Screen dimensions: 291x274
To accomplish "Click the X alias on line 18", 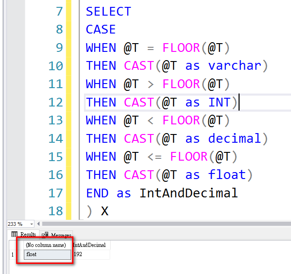I will tap(105, 211).
